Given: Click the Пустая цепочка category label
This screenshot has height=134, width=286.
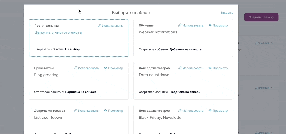Looking at the screenshot, I should click(x=46, y=26).
